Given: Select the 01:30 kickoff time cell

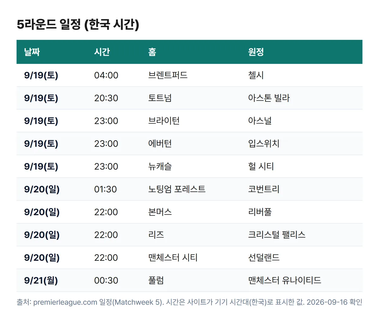Looking at the screenshot, I should (x=105, y=189).
